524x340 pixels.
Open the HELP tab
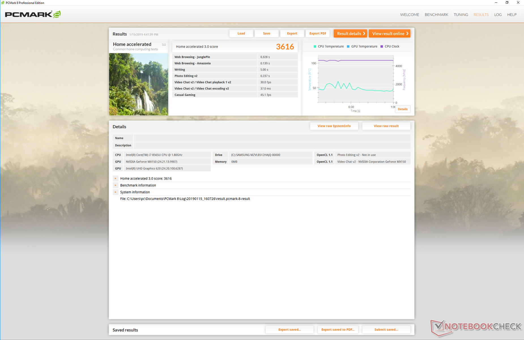point(512,14)
